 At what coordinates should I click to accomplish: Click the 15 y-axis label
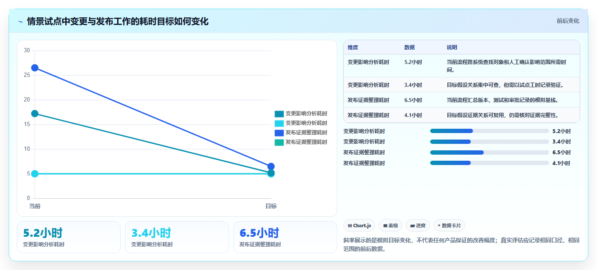coord(27,124)
